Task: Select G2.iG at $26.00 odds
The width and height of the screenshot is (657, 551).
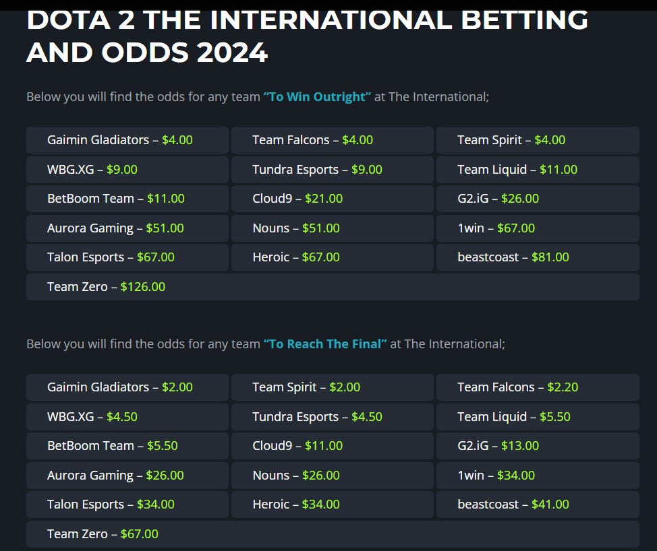Action: [x=498, y=199]
